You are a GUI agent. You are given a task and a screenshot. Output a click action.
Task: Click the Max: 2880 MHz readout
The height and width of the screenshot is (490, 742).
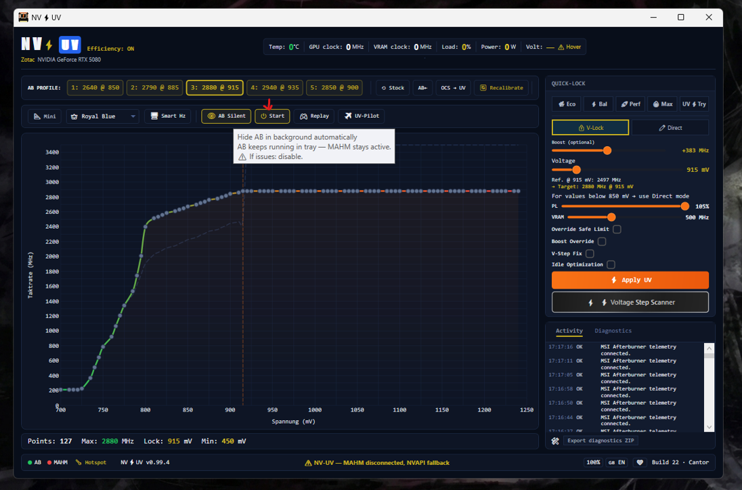108,441
